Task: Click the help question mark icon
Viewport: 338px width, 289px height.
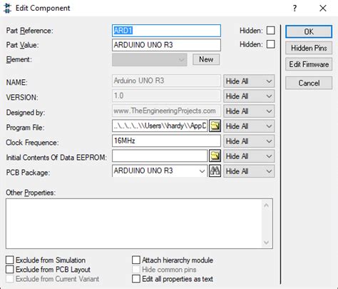Action: (x=295, y=9)
